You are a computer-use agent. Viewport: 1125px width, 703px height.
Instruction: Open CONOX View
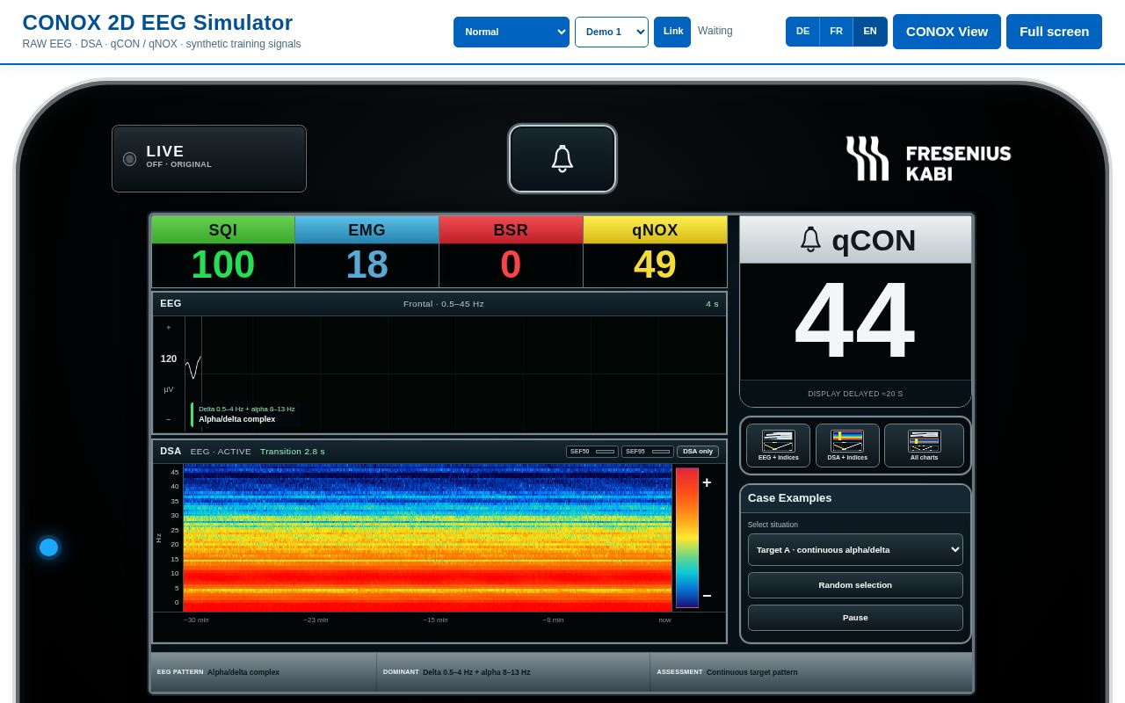point(947,32)
